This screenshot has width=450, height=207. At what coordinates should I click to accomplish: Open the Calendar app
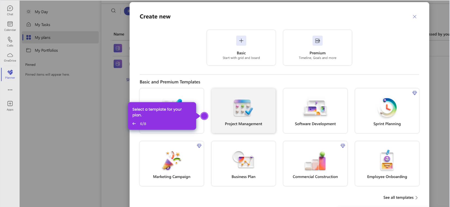point(10,26)
